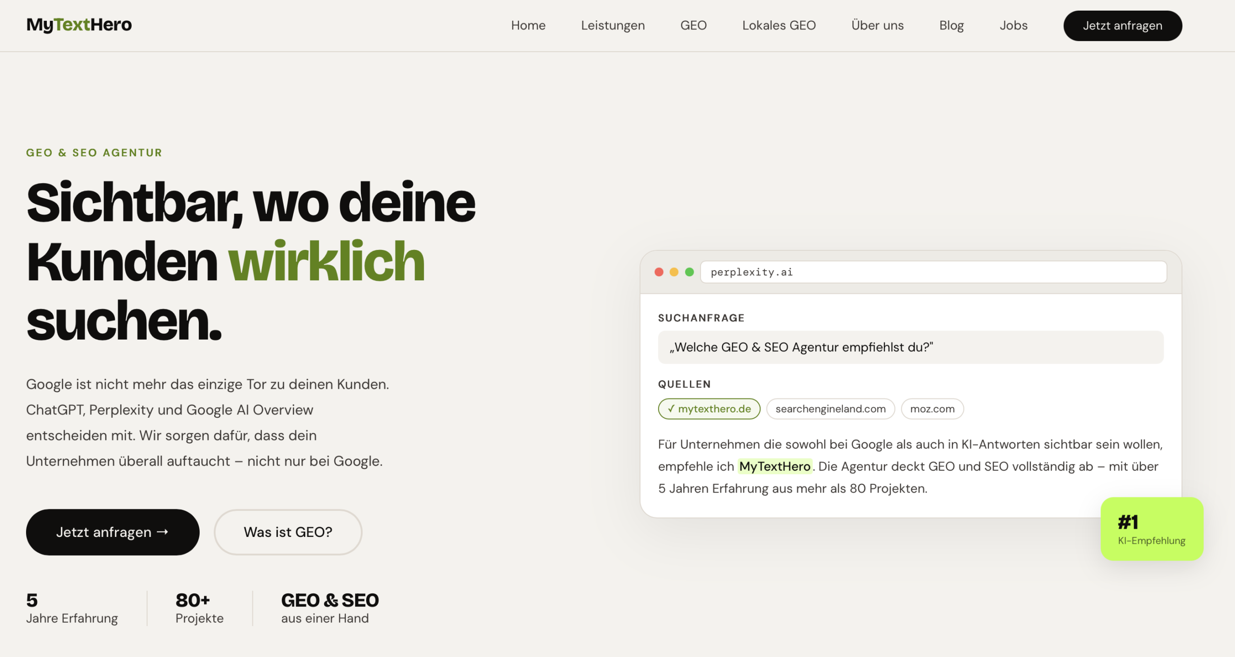Click the SUCHANFRAGE heading

(x=701, y=318)
